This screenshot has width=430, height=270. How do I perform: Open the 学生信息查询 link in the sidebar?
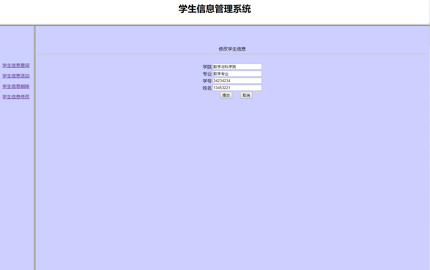16,65
